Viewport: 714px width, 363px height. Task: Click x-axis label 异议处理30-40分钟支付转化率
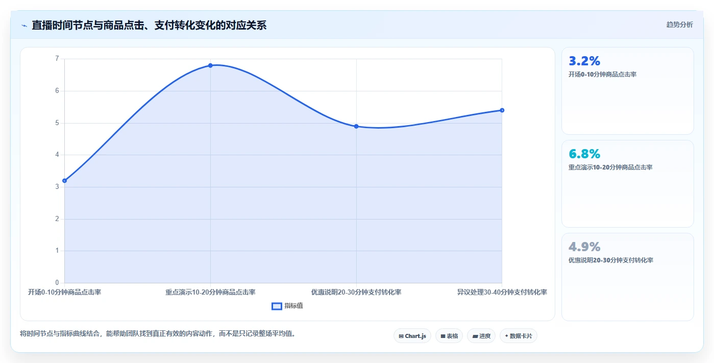pyautogui.click(x=502, y=293)
